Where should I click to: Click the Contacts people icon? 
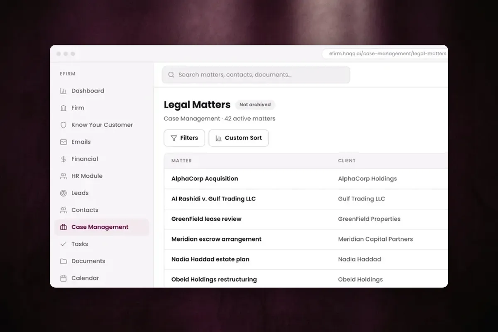63,210
